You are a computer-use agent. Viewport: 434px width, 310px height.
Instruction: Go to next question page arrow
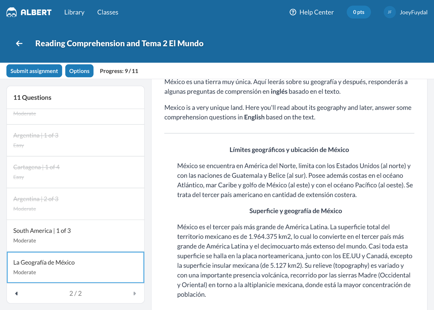(135, 293)
